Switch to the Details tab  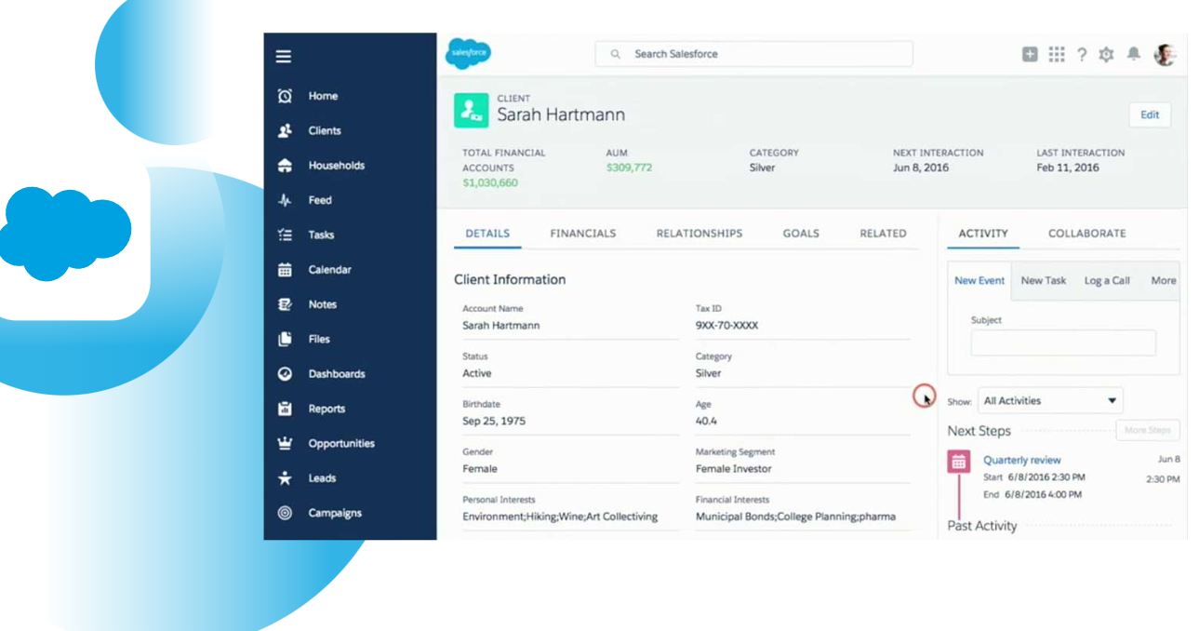(487, 234)
